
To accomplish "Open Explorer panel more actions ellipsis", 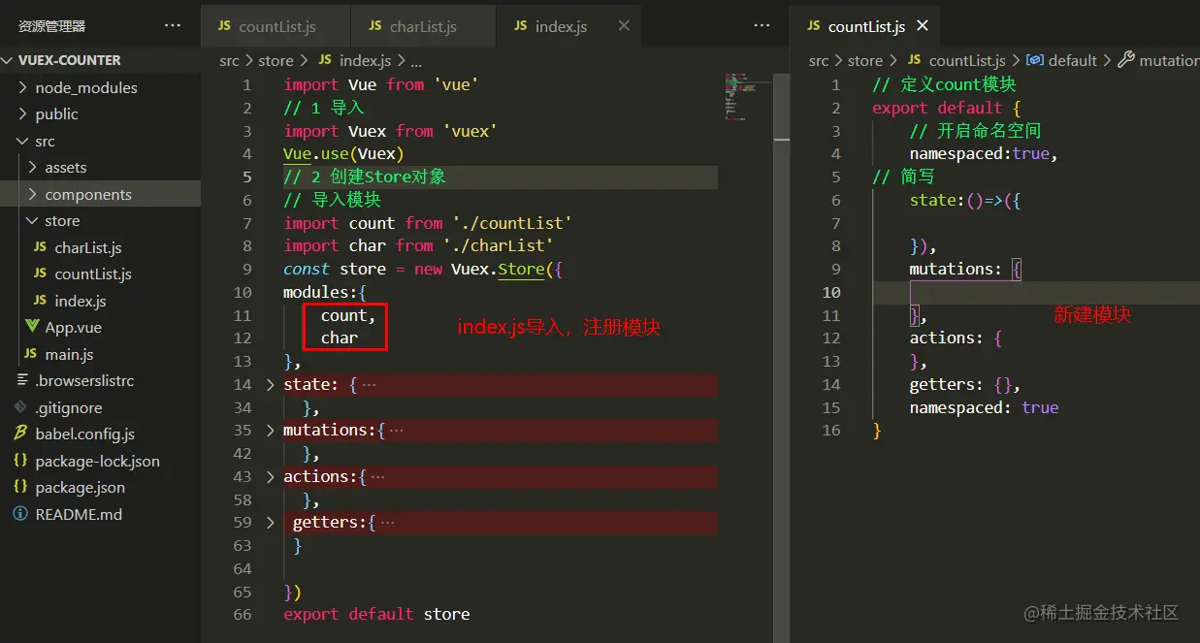I will (173, 26).
